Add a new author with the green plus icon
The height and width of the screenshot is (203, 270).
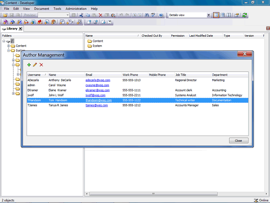[29, 65]
